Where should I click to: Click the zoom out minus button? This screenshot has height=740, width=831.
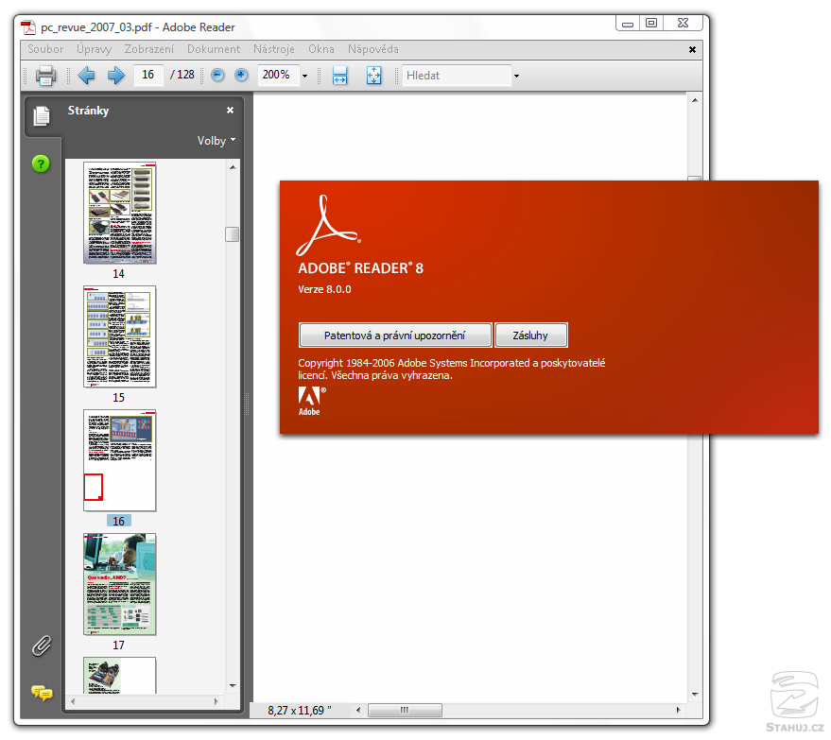point(217,76)
